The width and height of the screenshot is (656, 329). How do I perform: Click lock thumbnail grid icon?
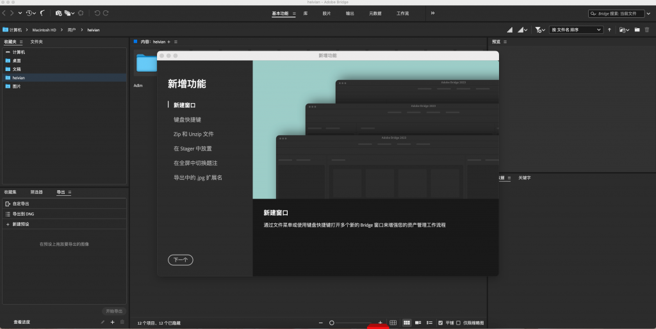pyautogui.click(x=393, y=323)
